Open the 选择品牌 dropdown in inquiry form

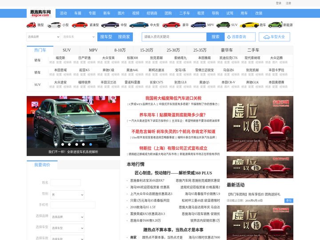(x=68, y=217)
